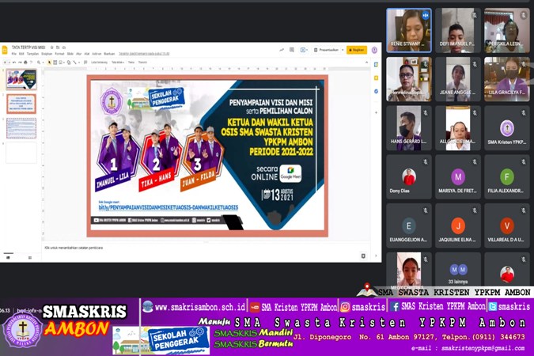The width and height of the screenshot is (534, 356).
Task: Add a comment via toolbar icon
Action: click(85, 62)
